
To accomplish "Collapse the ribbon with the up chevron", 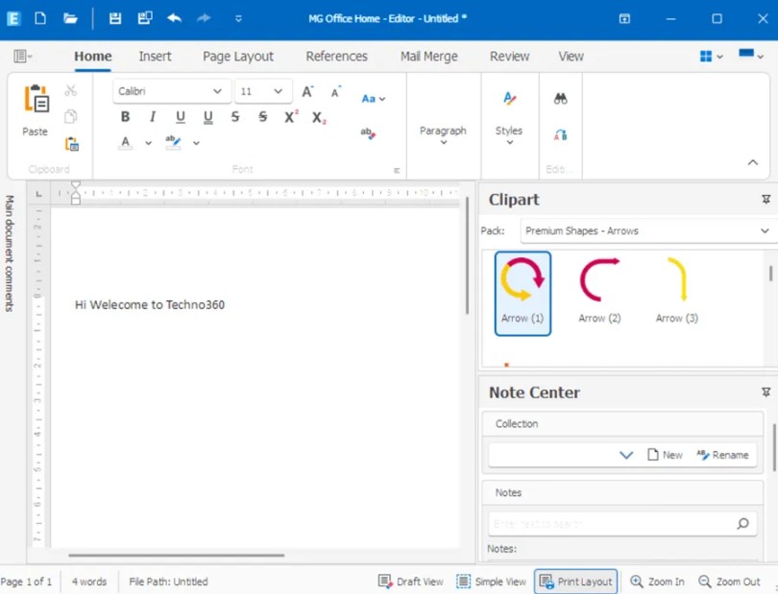I will point(753,162).
